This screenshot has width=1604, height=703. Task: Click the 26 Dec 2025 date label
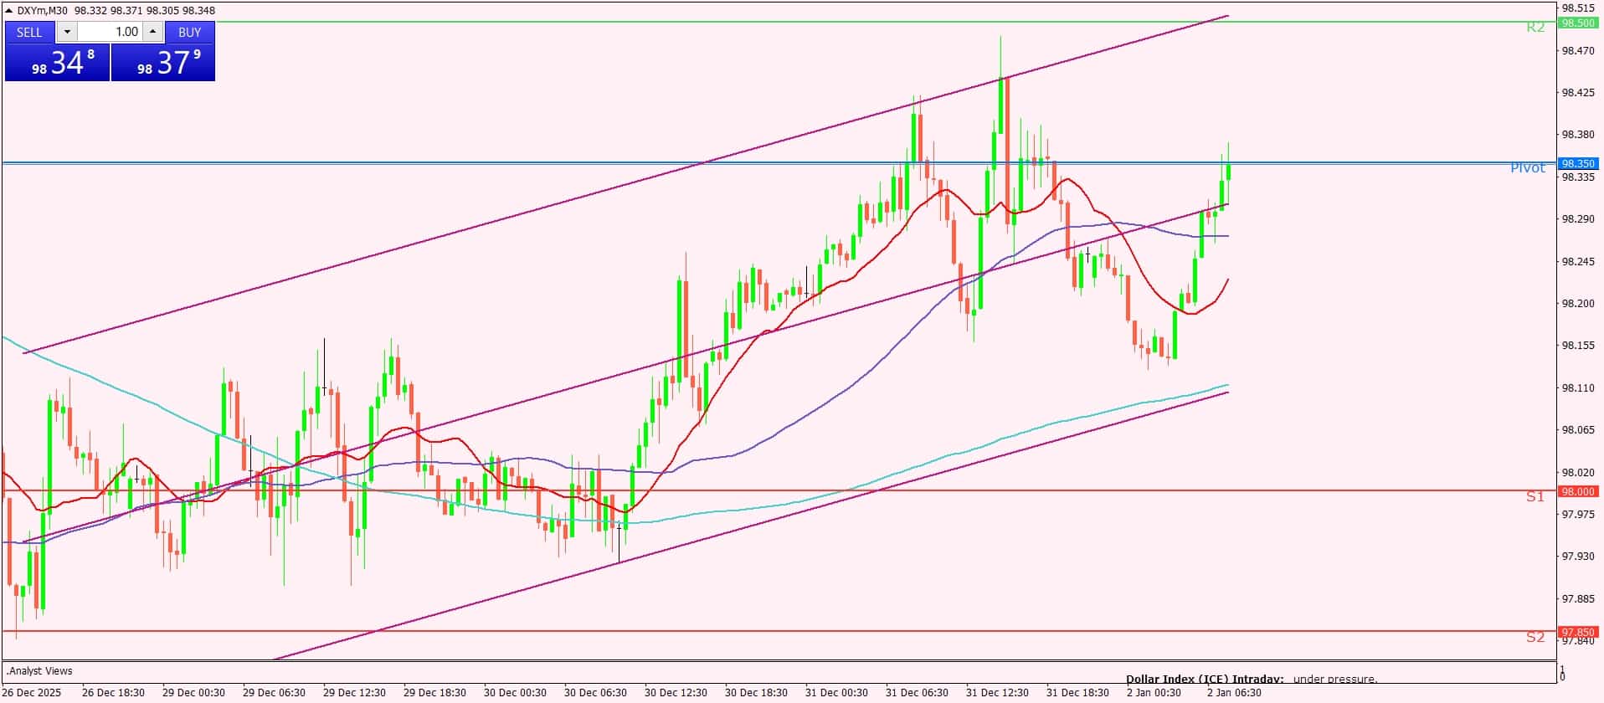pyautogui.click(x=32, y=692)
